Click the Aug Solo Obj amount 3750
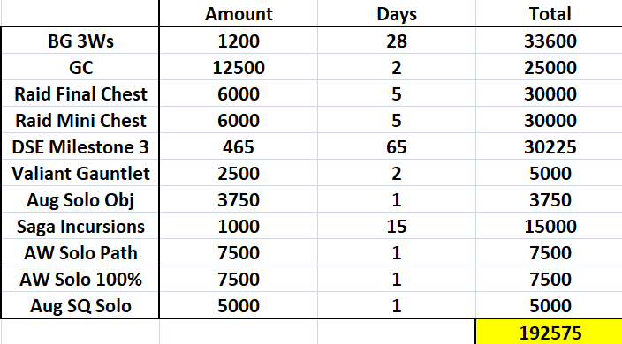 coord(239,199)
